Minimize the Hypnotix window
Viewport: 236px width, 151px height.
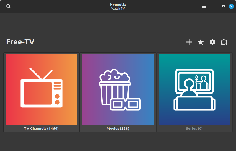tap(216, 6)
